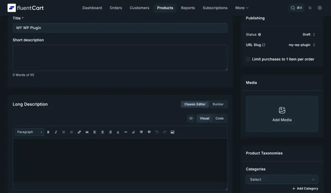Enable Limit purchases to 1 item checkbox

(248, 59)
